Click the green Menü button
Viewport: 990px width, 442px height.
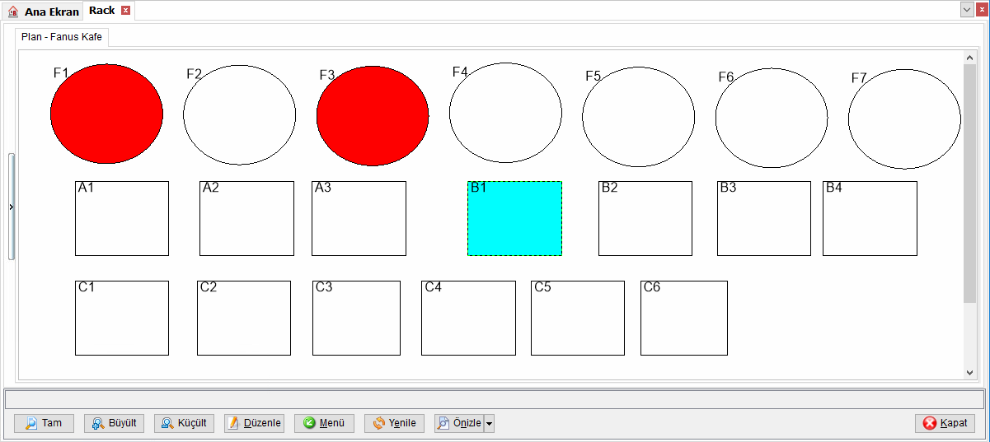324,423
